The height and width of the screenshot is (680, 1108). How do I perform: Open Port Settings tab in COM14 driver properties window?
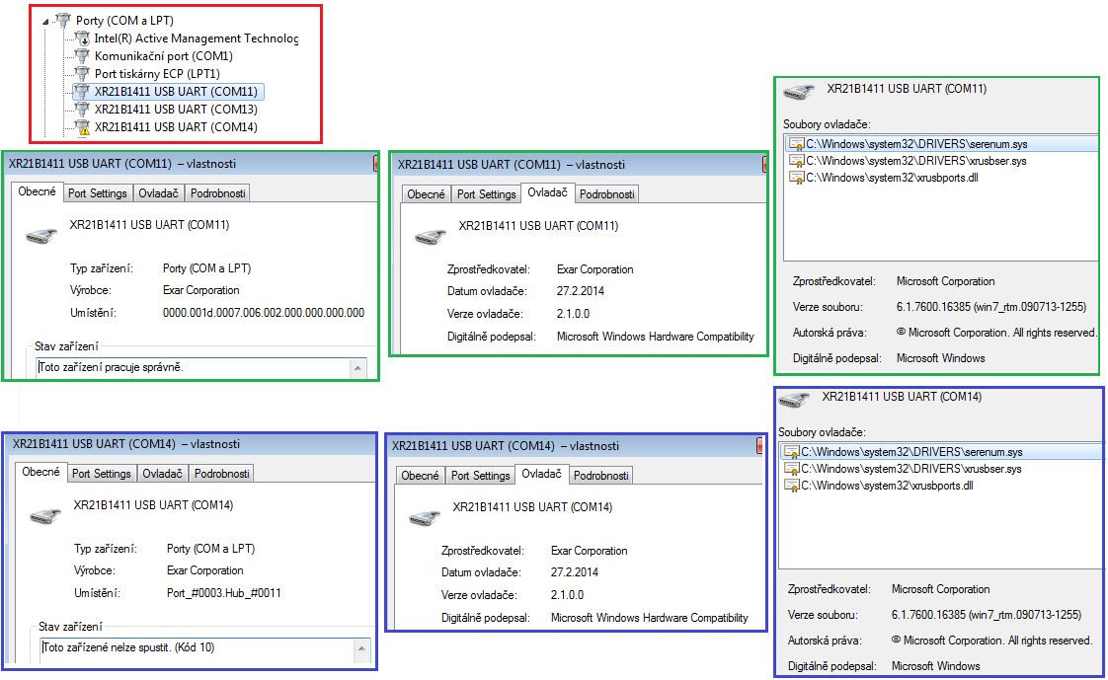tap(481, 476)
